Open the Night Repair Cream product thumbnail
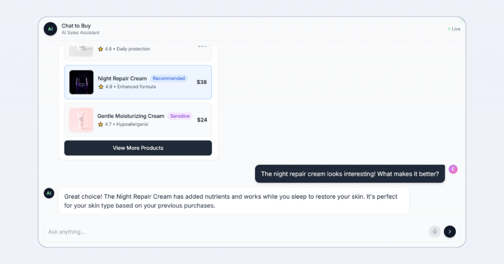504x264 pixels. tap(81, 82)
